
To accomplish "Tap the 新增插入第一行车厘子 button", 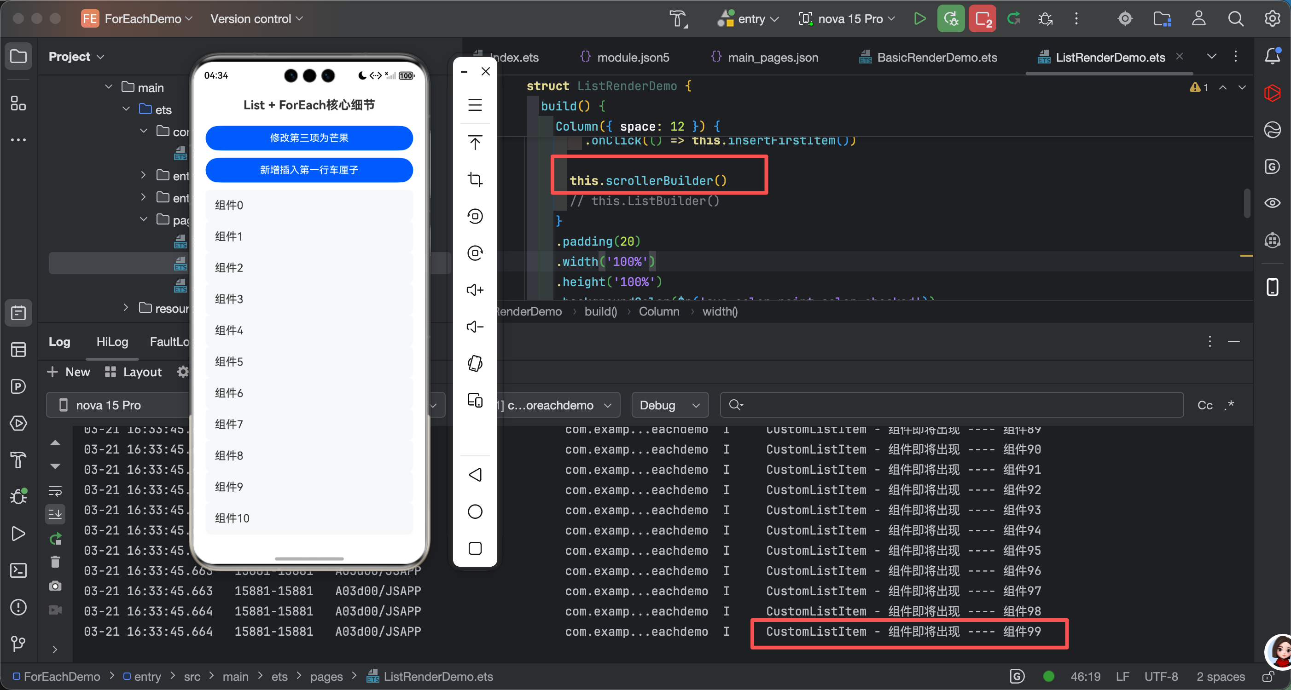I will [309, 170].
